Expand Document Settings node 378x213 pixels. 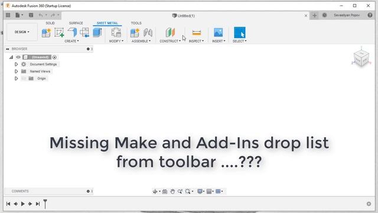coord(16,64)
